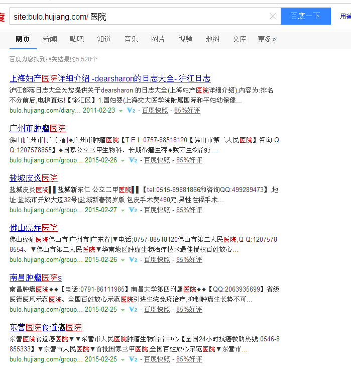Click the 百度一下 search button
This screenshot has height=371, width=351.
pos(306,16)
